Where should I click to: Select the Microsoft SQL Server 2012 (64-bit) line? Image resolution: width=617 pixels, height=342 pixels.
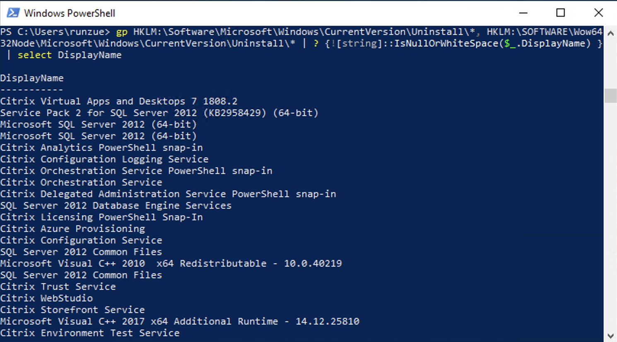point(98,124)
